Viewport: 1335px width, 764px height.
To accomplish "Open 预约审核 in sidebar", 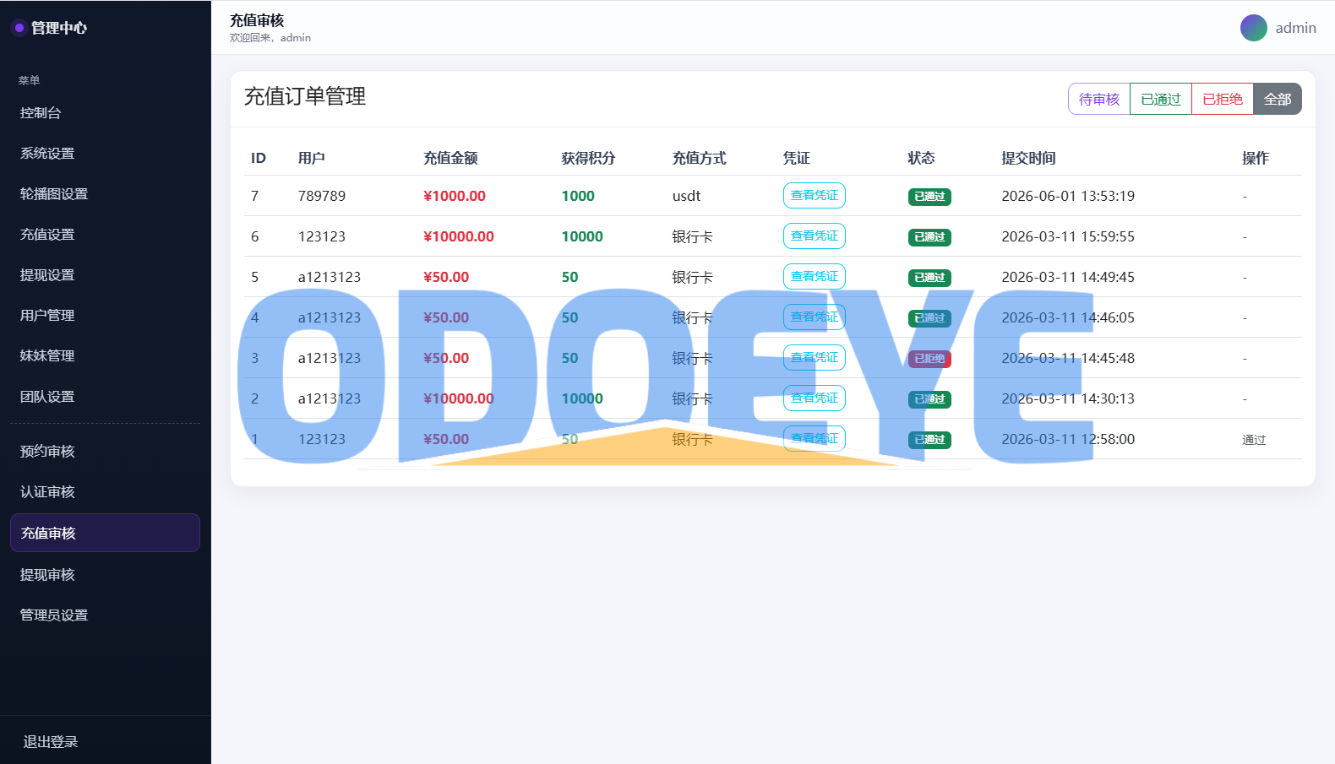I will pos(105,452).
